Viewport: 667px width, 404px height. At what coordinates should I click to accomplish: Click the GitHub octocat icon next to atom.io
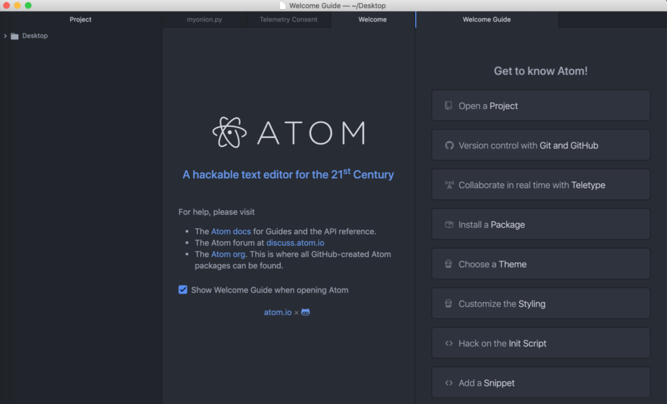[305, 312]
